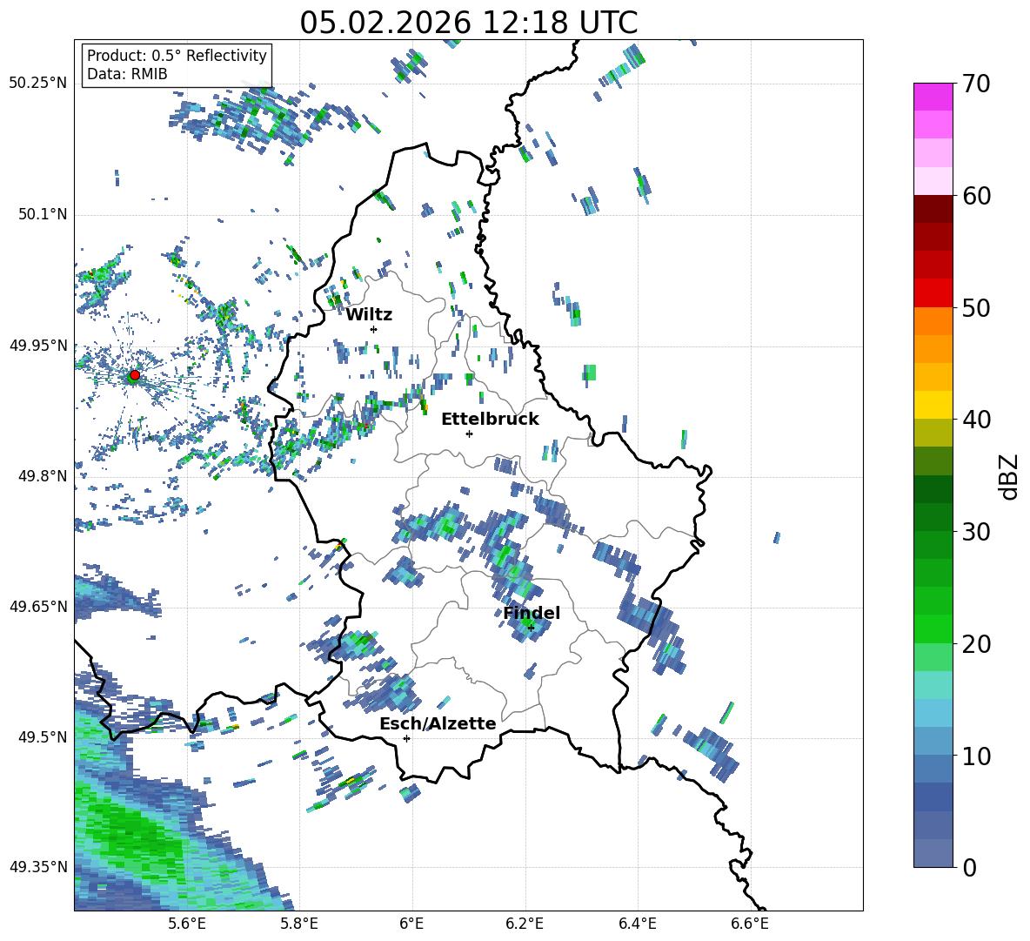Pick the darkest green swatch above 30 dBZ
The image size is (1030, 941).
[x=933, y=489]
